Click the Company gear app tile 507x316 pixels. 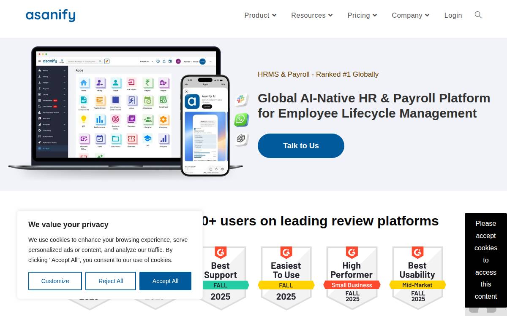tap(164, 121)
